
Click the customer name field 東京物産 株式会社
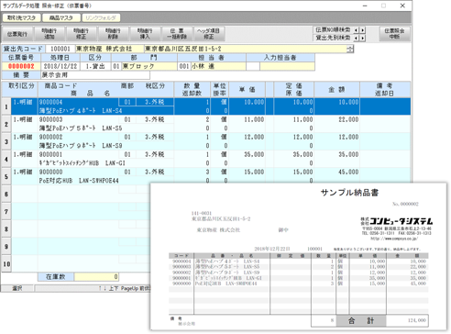tap(109, 49)
